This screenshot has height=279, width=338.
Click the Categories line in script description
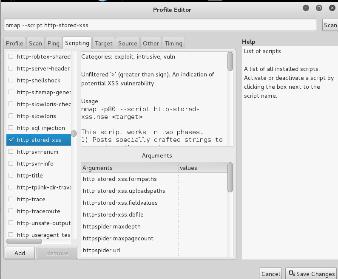128,56
